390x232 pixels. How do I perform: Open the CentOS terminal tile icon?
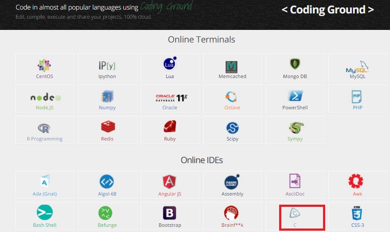(44, 65)
